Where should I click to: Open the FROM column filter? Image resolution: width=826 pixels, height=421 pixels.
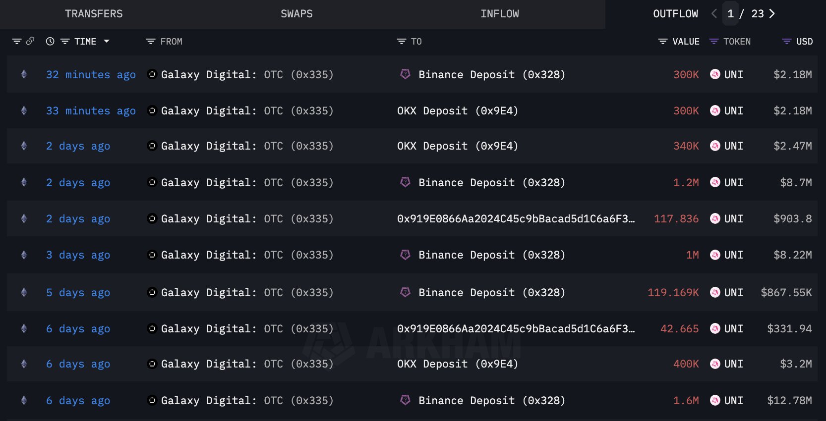151,42
